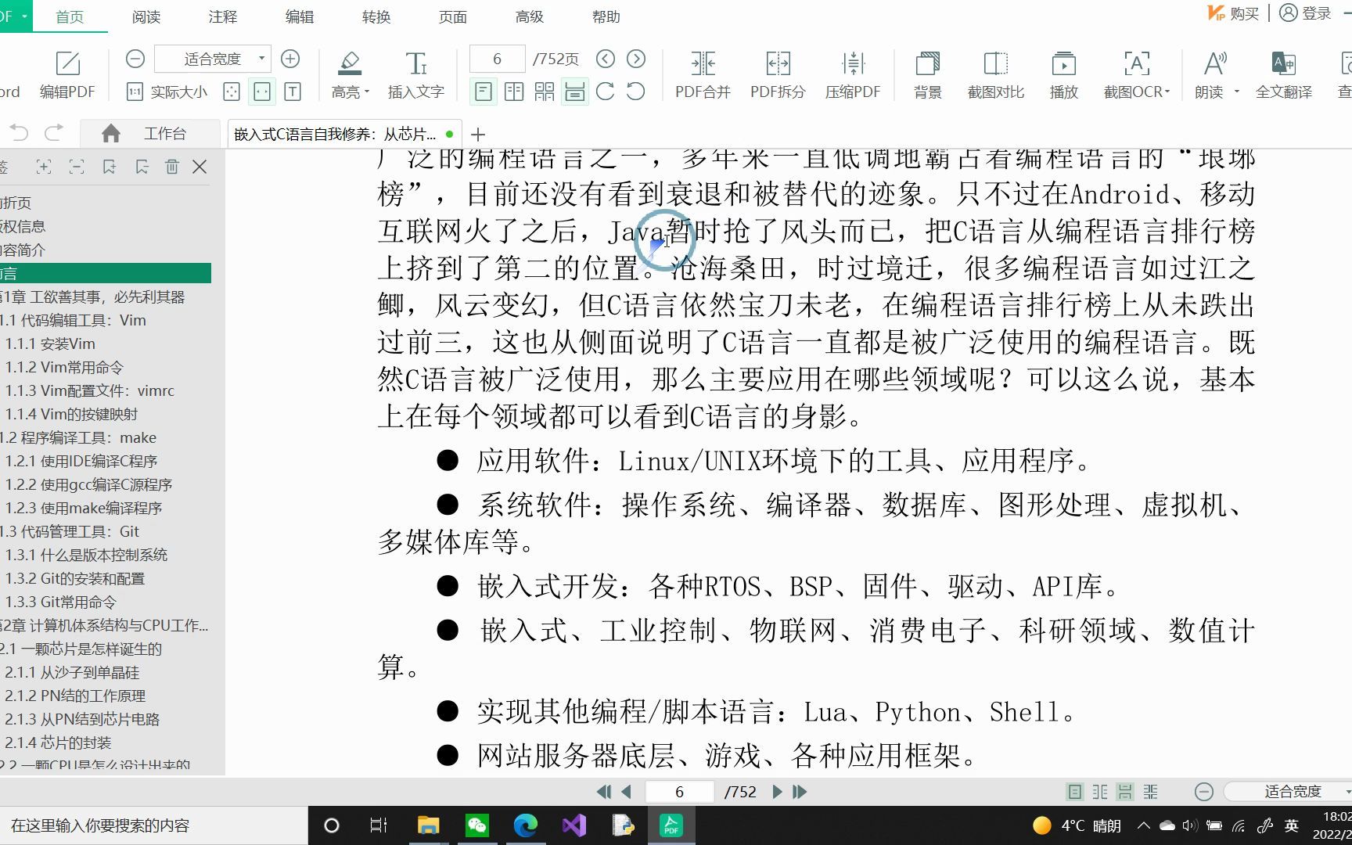Toggle the fit width icon
Image resolution: width=1352 pixels, height=845 pixels.
262,92
